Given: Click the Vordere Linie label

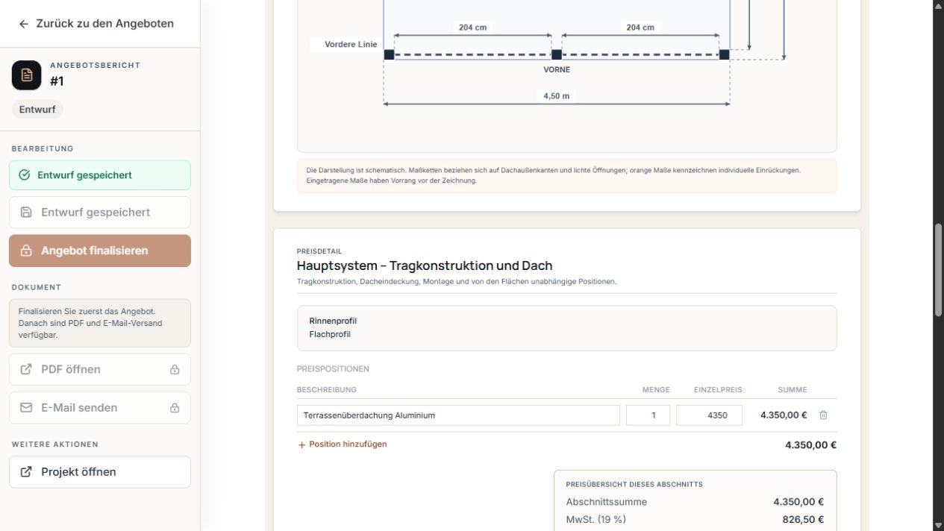Looking at the screenshot, I should click(x=351, y=45).
